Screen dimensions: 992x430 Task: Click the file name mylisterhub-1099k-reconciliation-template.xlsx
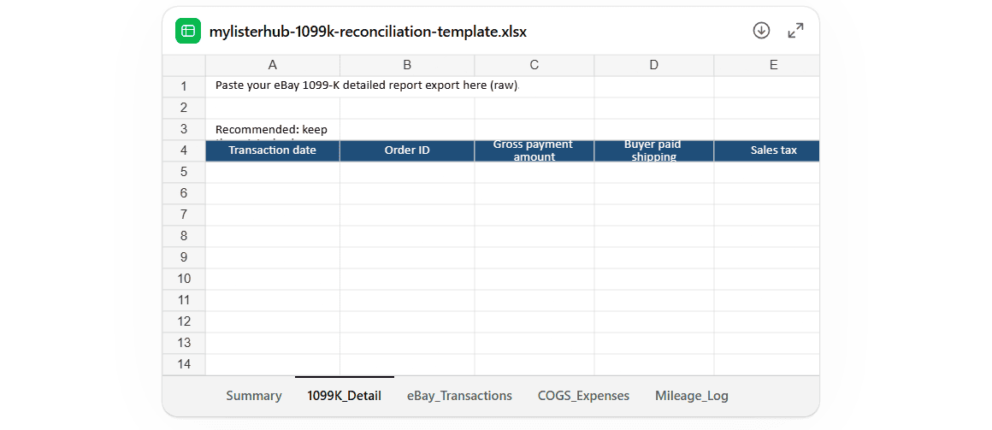click(369, 31)
